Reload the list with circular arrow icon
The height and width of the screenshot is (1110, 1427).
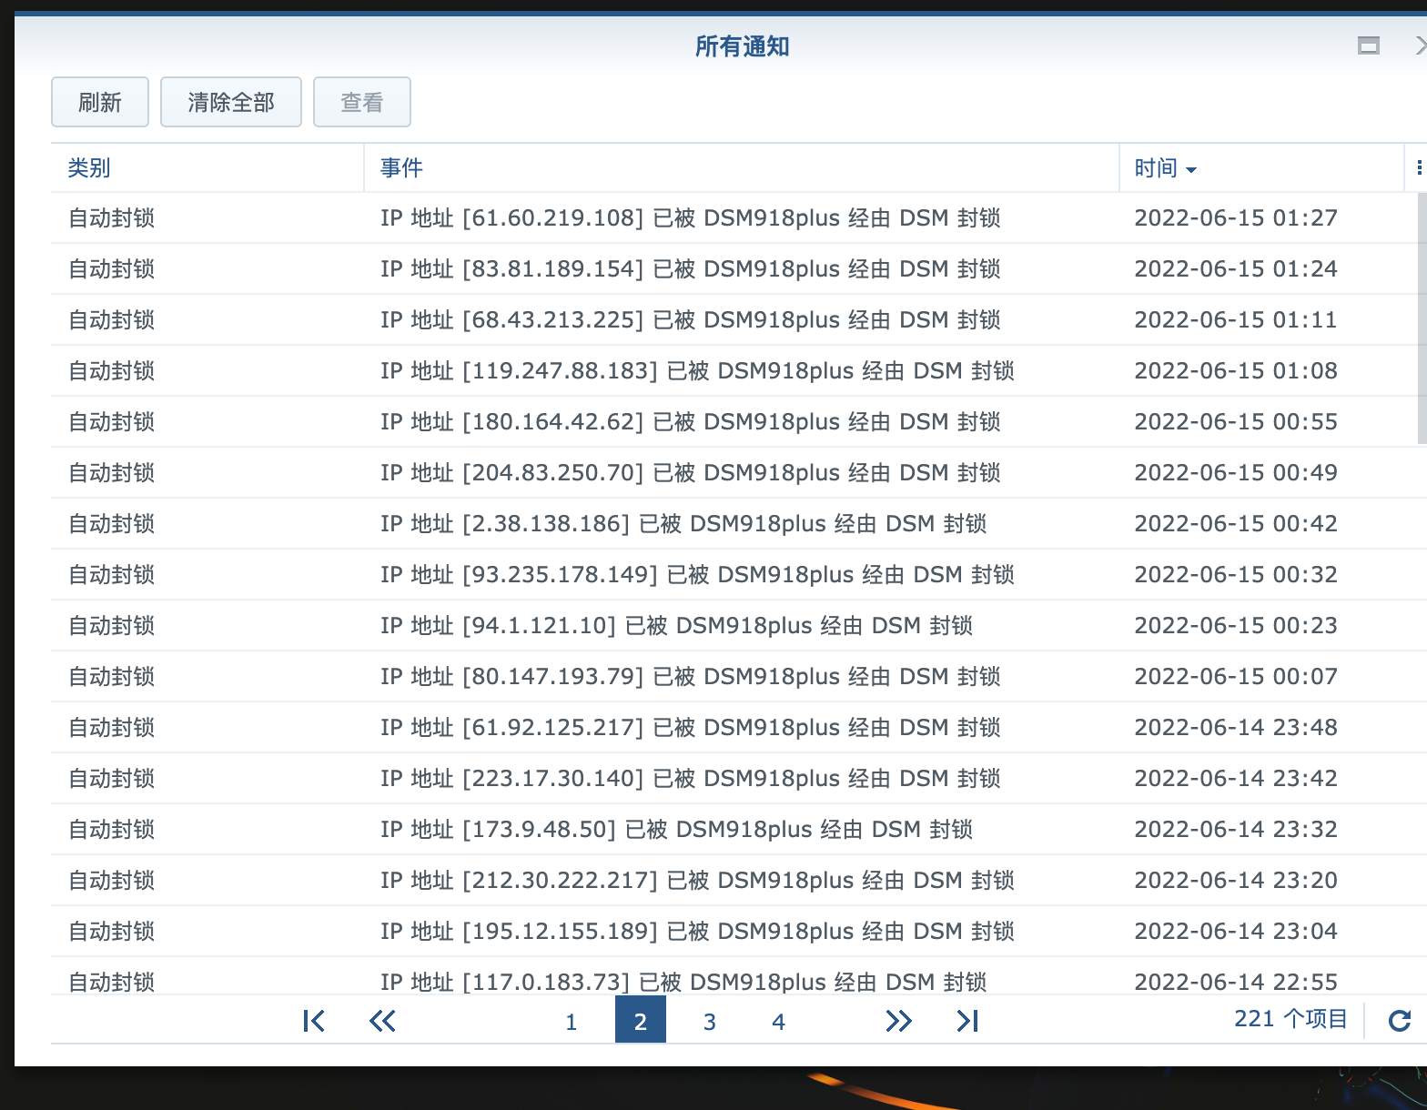click(1400, 1021)
